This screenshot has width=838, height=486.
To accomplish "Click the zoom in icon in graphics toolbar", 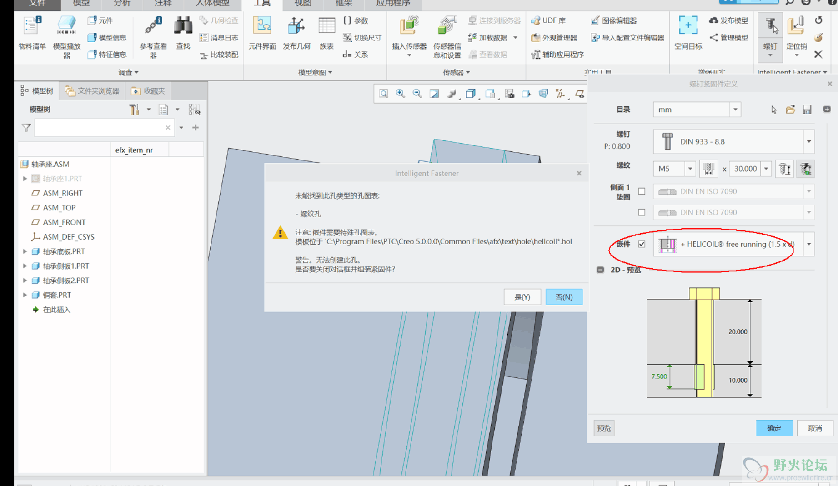I will [400, 94].
